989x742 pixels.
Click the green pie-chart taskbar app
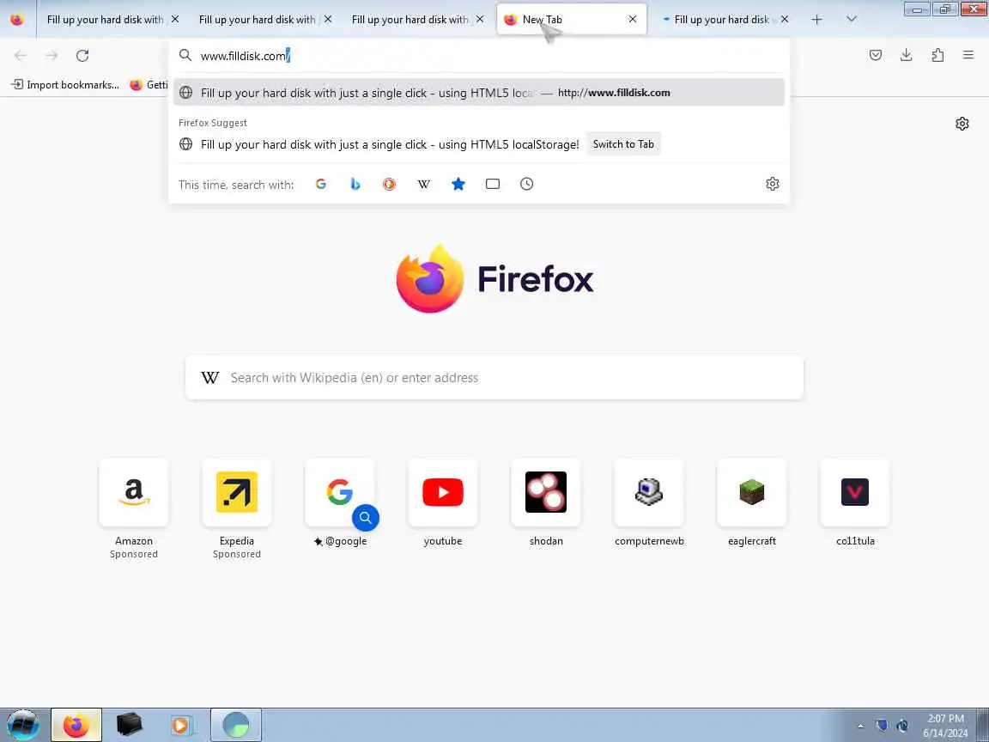coord(236,724)
